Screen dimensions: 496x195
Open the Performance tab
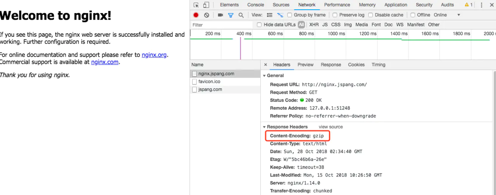[x=337, y=5]
